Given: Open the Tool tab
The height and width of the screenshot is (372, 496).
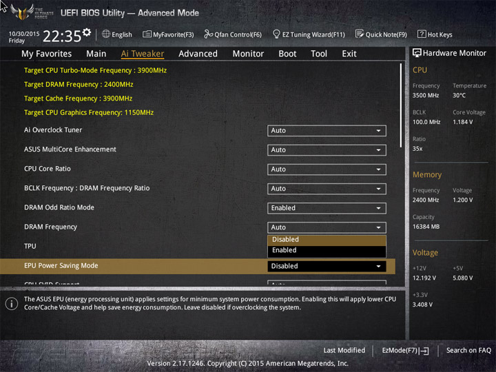Looking at the screenshot, I should (x=319, y=54).
